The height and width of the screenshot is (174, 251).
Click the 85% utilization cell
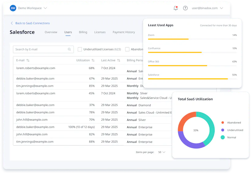pos(92,86)
